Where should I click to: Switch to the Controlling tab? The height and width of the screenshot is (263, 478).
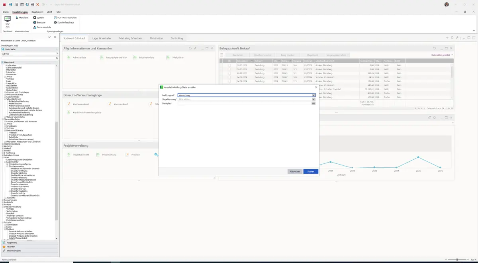tap(177, 38)
